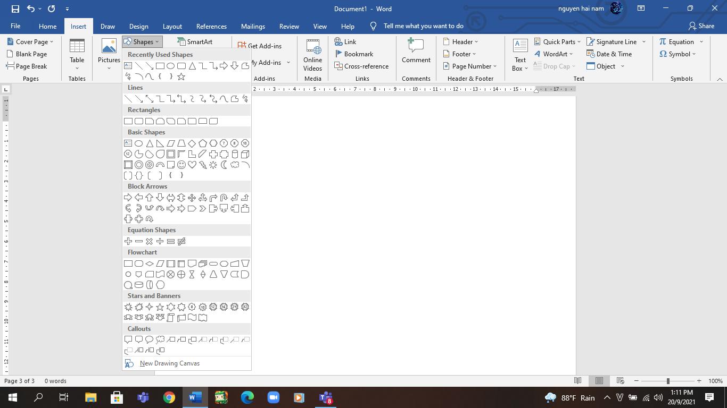Open the WordArt gallery dropdown
The height and width of the screenshot is (408, 727).
click(x=553, y=54)
